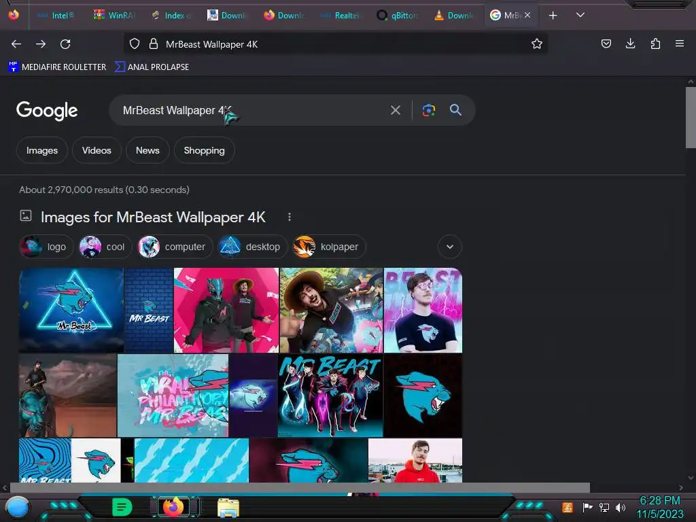
Task: Filter images by computer chip
Action: click(x=175, y=247)
